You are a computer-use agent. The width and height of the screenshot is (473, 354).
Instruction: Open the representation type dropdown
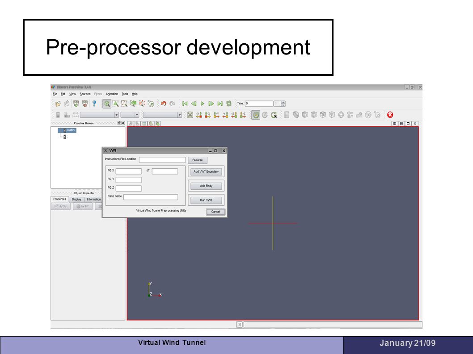[x=162, y=115]
